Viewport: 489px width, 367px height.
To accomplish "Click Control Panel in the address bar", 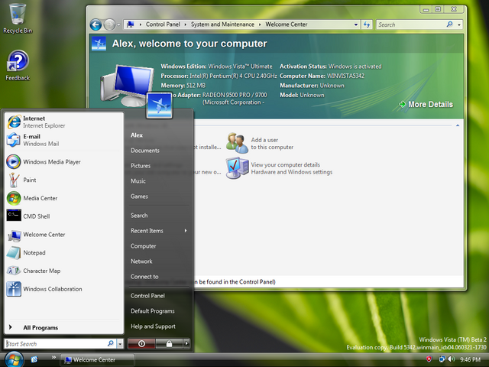I will (x=163, y=24).
